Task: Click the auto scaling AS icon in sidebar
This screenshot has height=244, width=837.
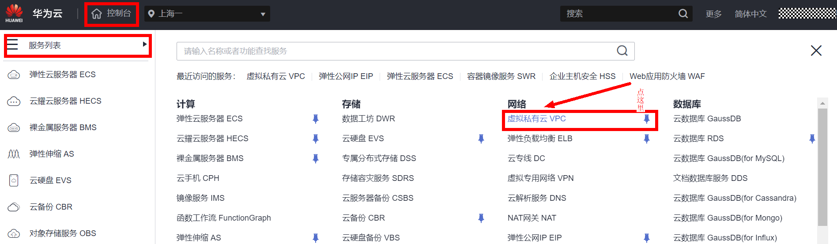Action: [14, 154]
